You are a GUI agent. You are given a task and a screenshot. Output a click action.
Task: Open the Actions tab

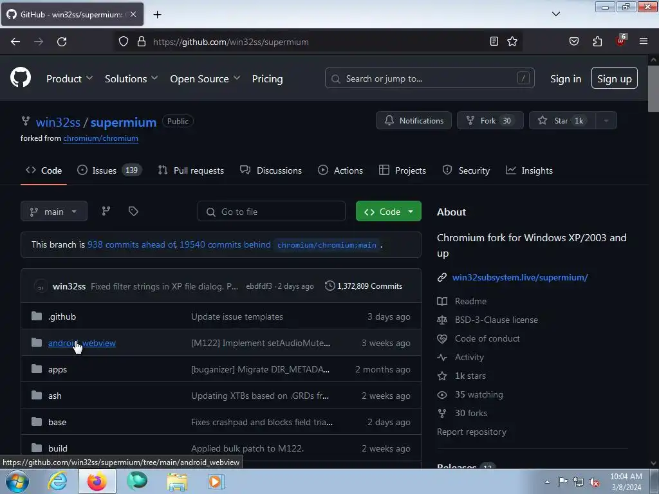(x=340, y=170)
